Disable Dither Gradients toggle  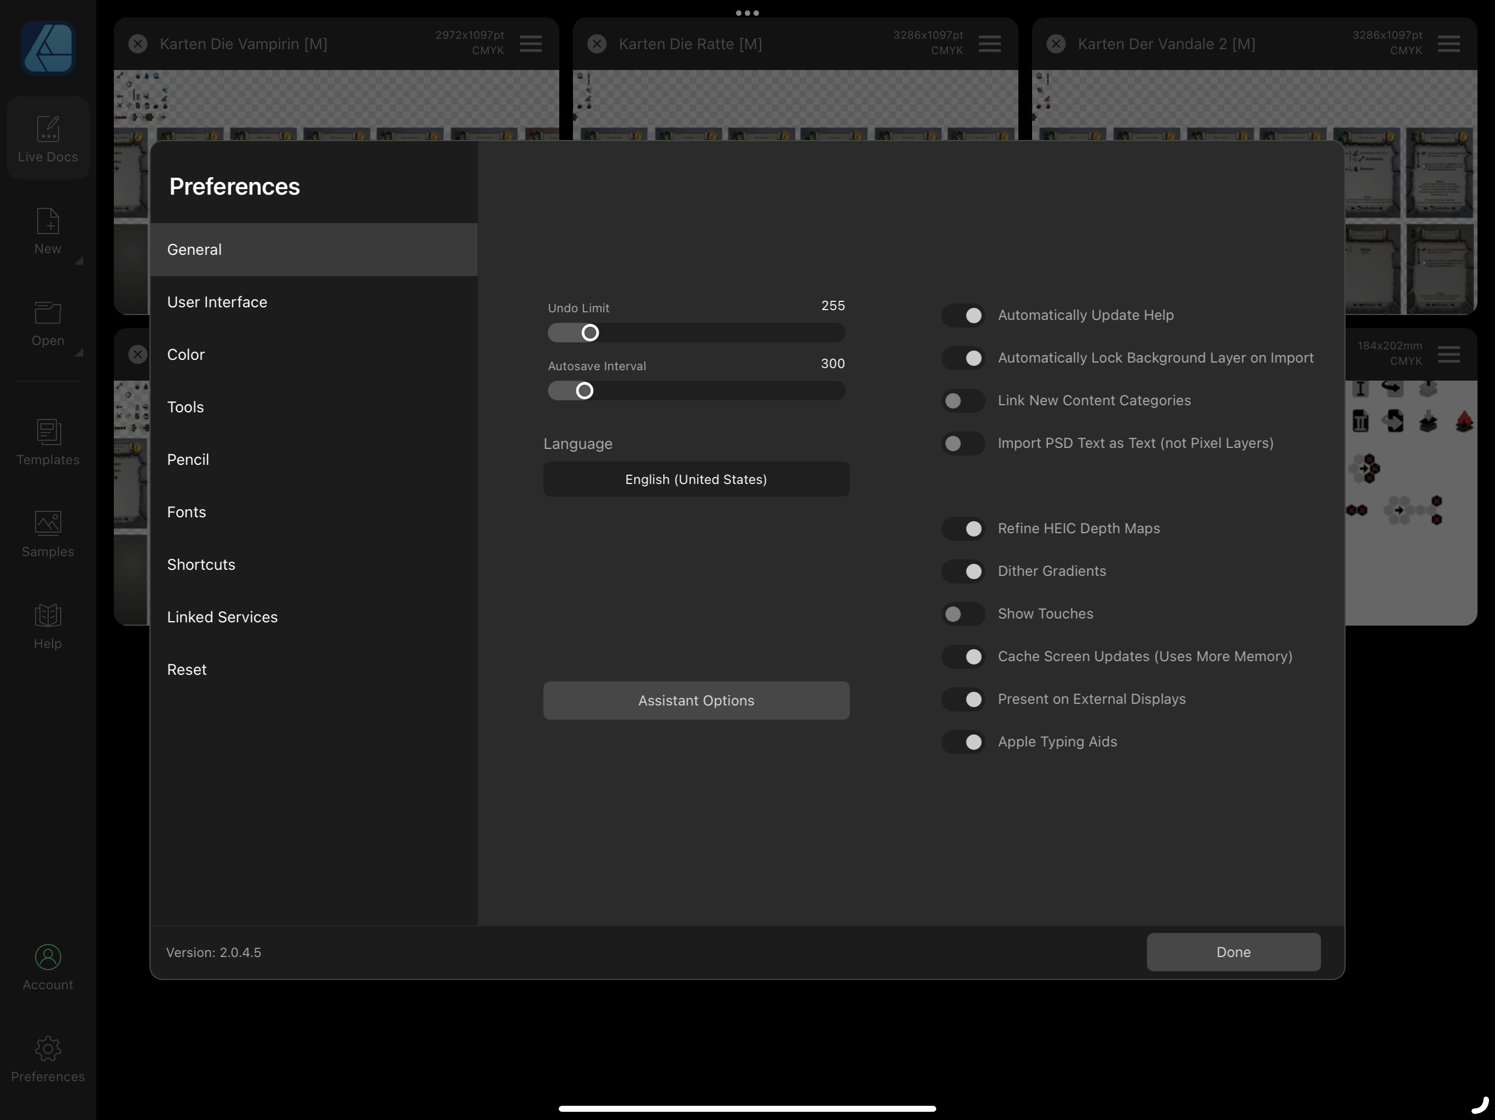963,571
